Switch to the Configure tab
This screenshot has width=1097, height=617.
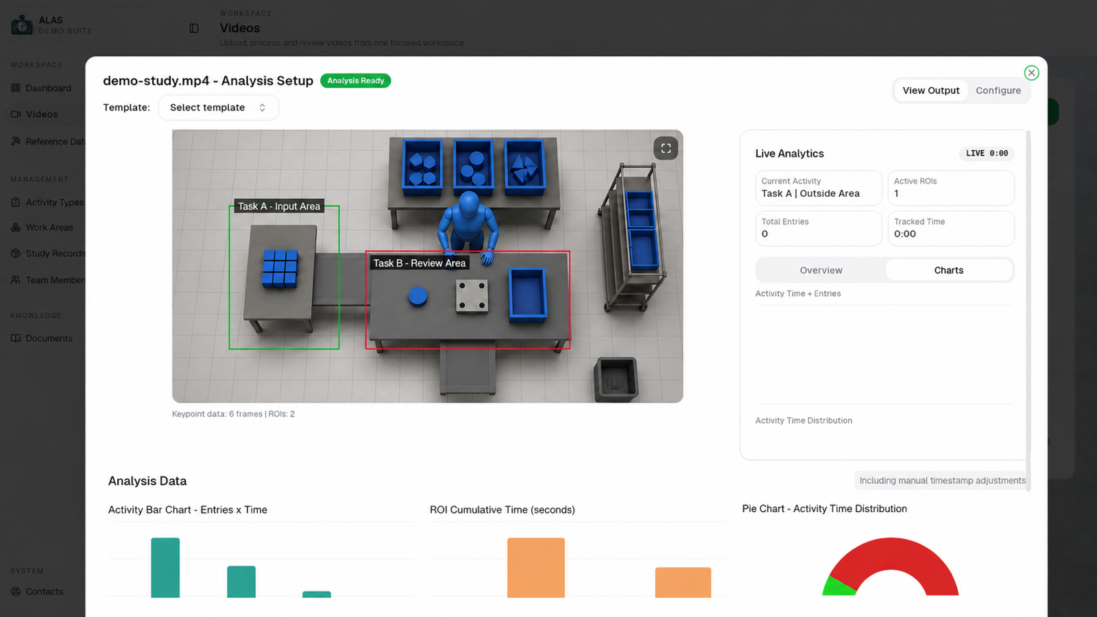(998, 90)
